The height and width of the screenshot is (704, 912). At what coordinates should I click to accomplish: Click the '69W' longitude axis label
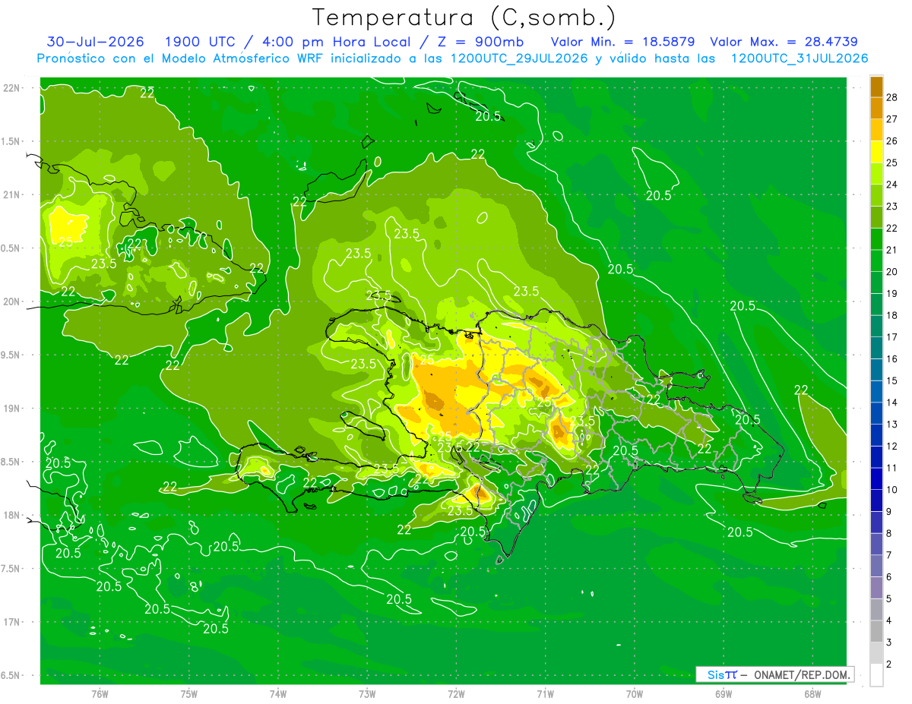point(724,694)
